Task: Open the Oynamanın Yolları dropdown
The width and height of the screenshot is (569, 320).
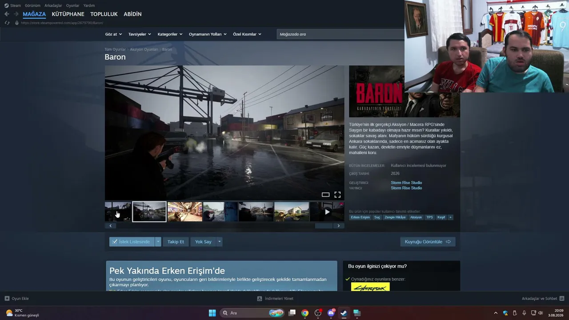Action: click(208, 34)
